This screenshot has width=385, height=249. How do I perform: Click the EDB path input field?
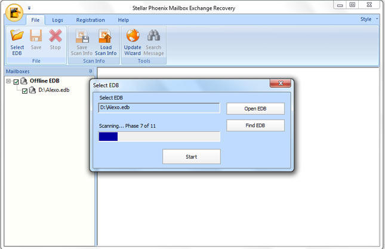tap(159, 108)
